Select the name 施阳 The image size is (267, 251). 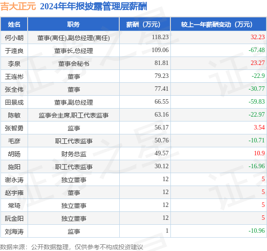coord(14,167)
